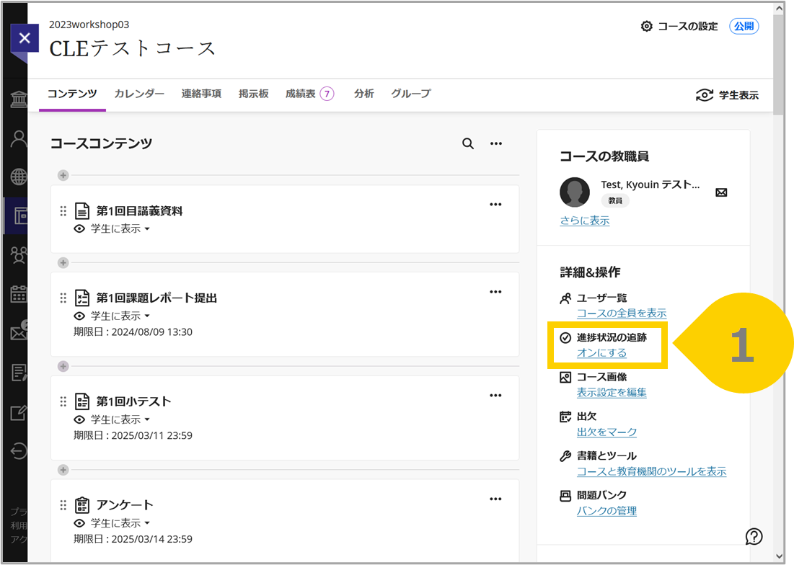Turn on progress tracking オンにする link
The height and width of the screenshot is (565, 794).
(601, 352)
